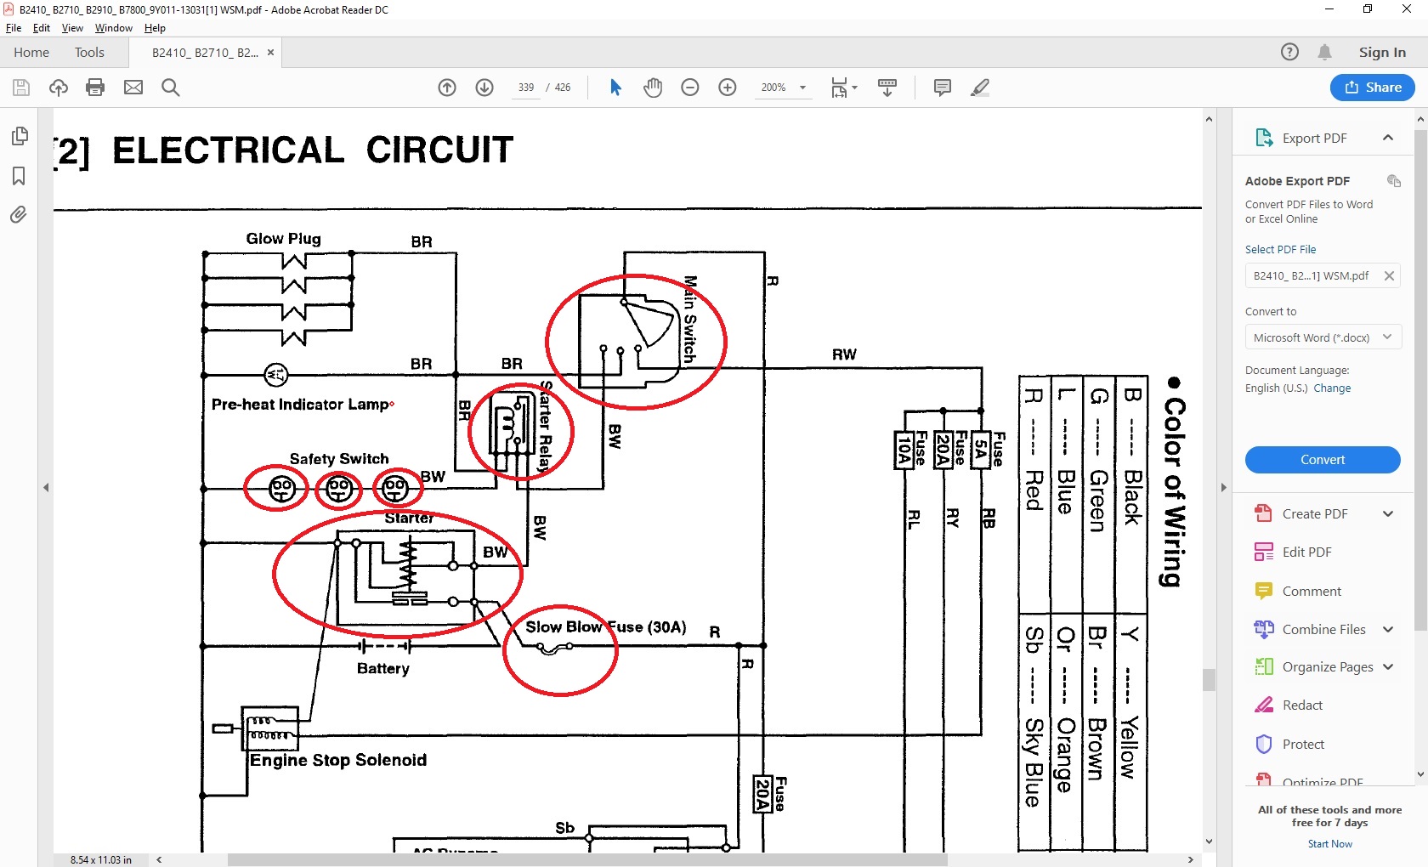Open the Add comment note tool
Viewport: 1428px width, 867px height.
point(942,88)
